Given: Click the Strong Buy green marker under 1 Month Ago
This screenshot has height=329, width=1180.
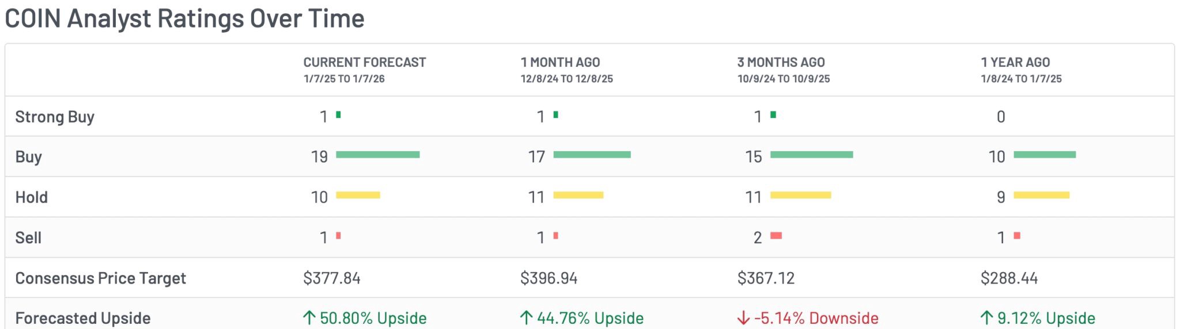Looking at the screenshot, I should [555, 115].
